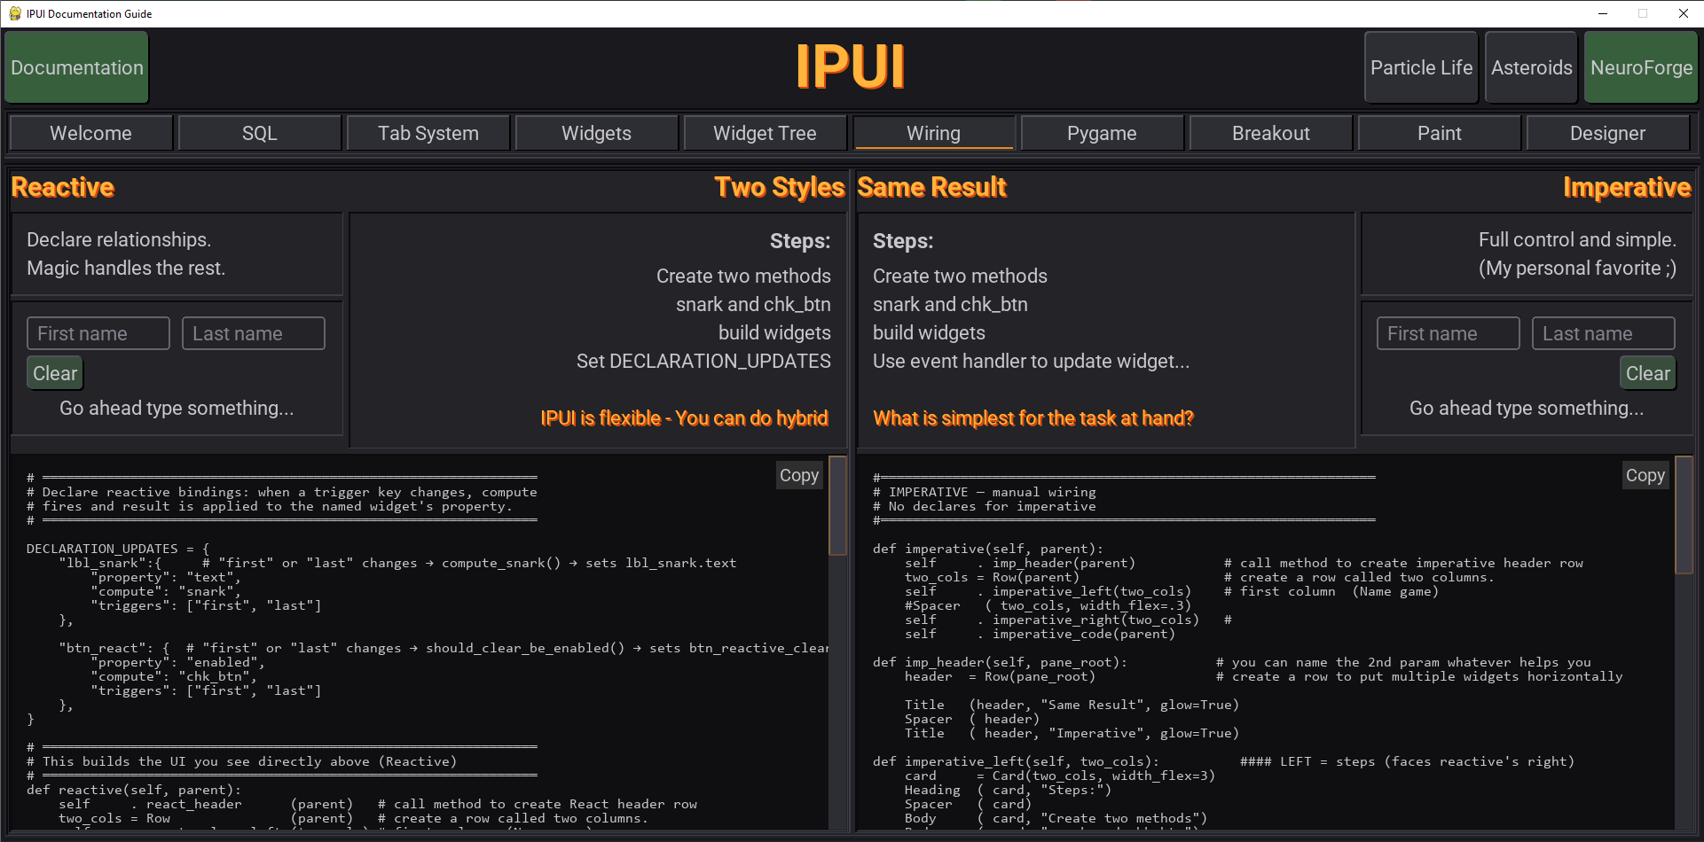Switch to the SQL tab
Viewport: 1704px width, 842px height.
click(260, 133)
